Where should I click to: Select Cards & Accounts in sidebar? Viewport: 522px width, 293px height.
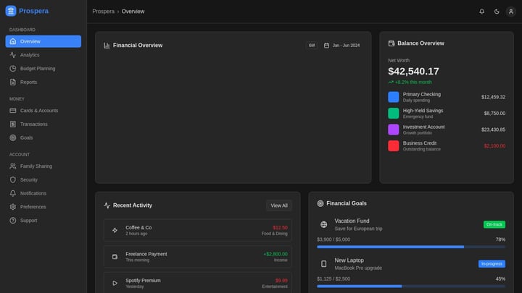coord(38,111)
